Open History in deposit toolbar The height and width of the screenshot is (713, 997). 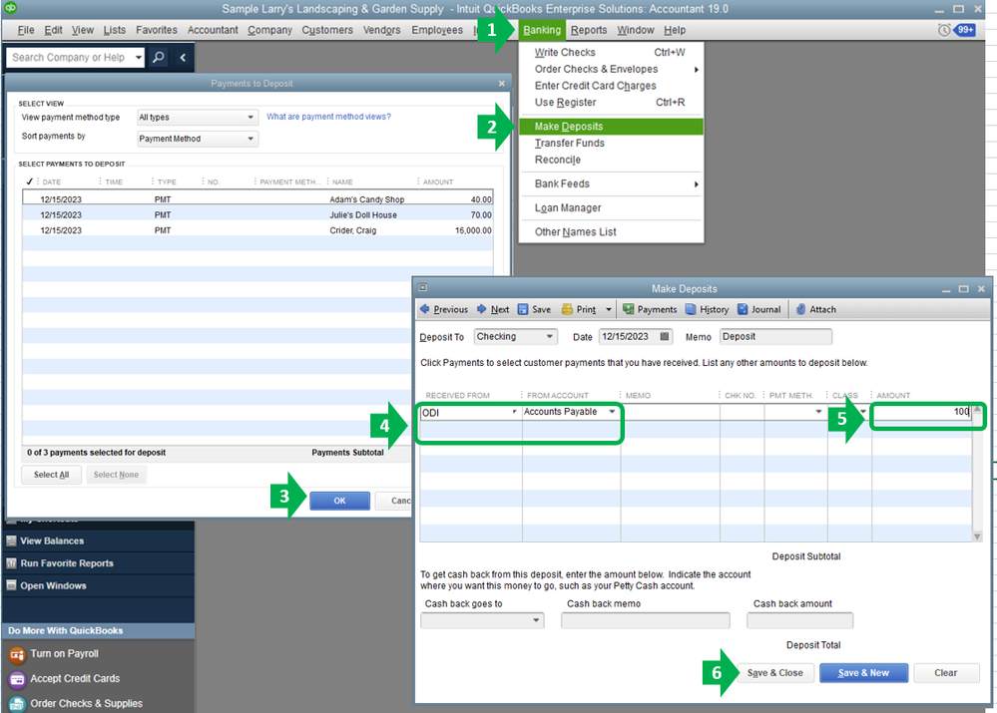707,309
